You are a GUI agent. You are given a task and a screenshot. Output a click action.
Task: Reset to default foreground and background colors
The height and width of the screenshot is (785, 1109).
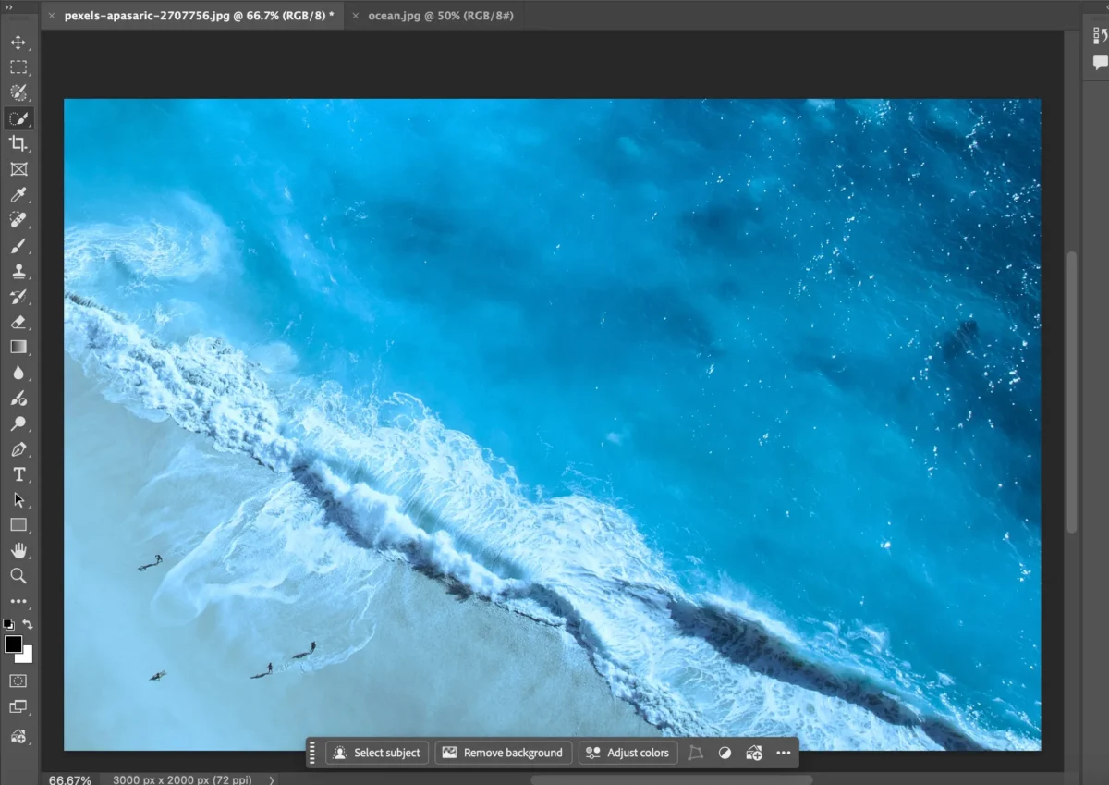point(8,625)
